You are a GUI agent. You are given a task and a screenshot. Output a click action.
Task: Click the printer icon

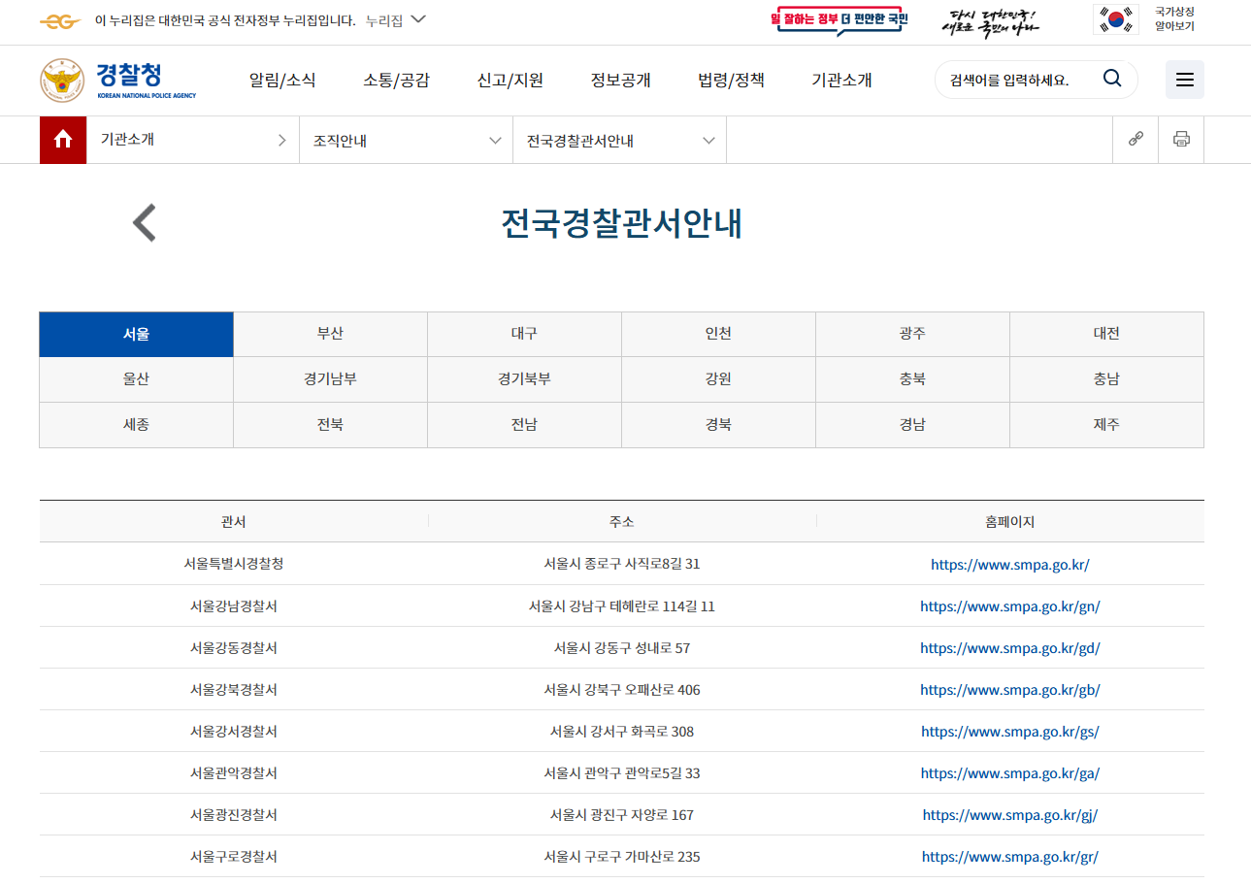(x=1181, y=140)
